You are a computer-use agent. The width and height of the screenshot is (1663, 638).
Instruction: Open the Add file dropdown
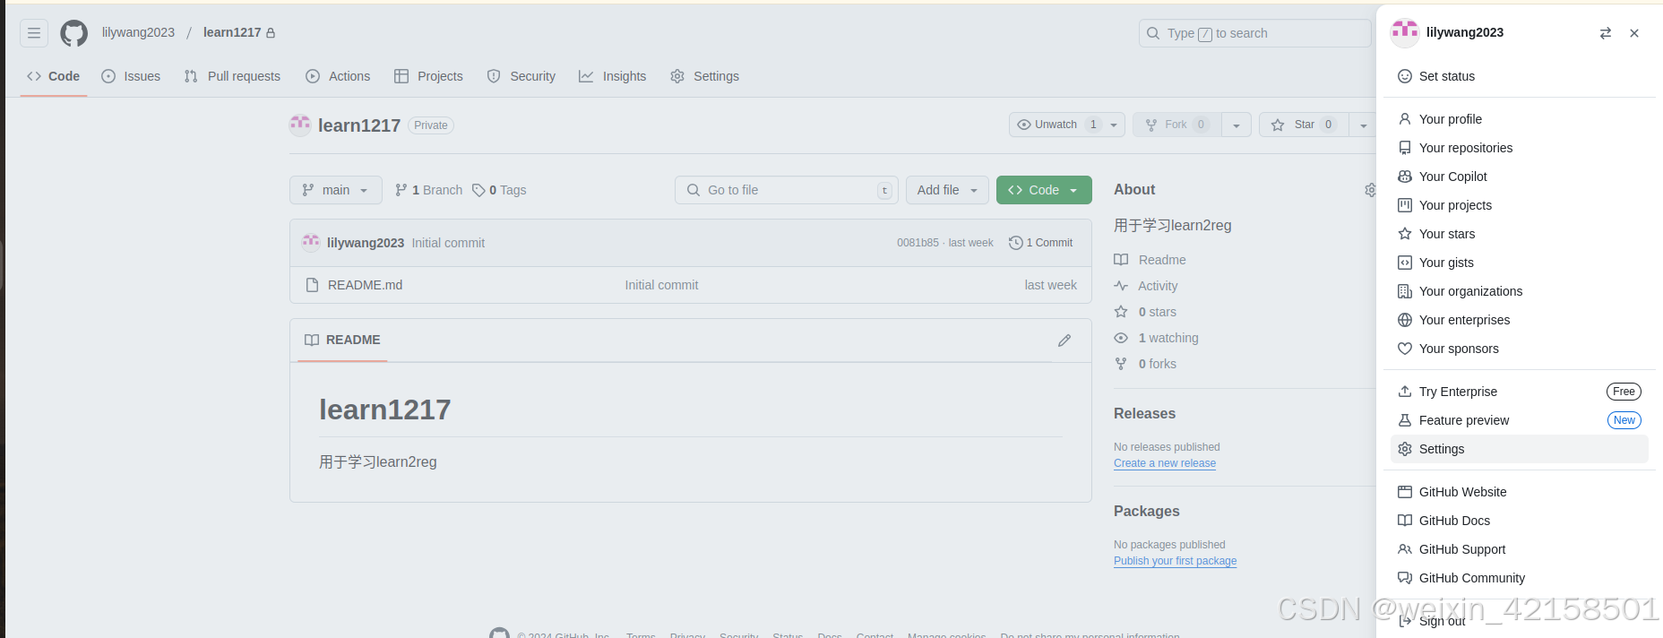[947, 190]
